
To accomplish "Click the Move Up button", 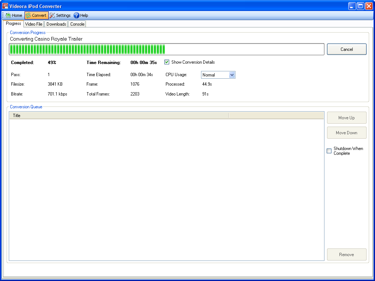I will tap(346, 118).
